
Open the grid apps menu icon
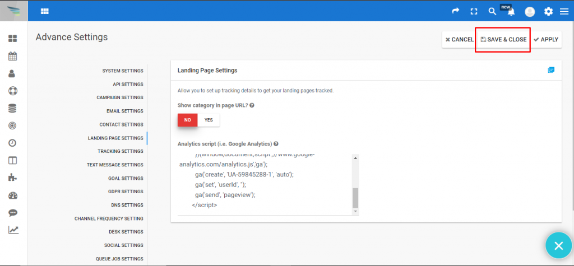[x=45, y=11]
